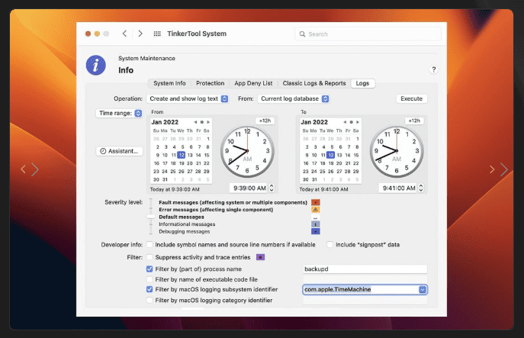This screenshot has width=524, height=338.
Task: Select day 20 in From calendar
Action: [190, 163]
